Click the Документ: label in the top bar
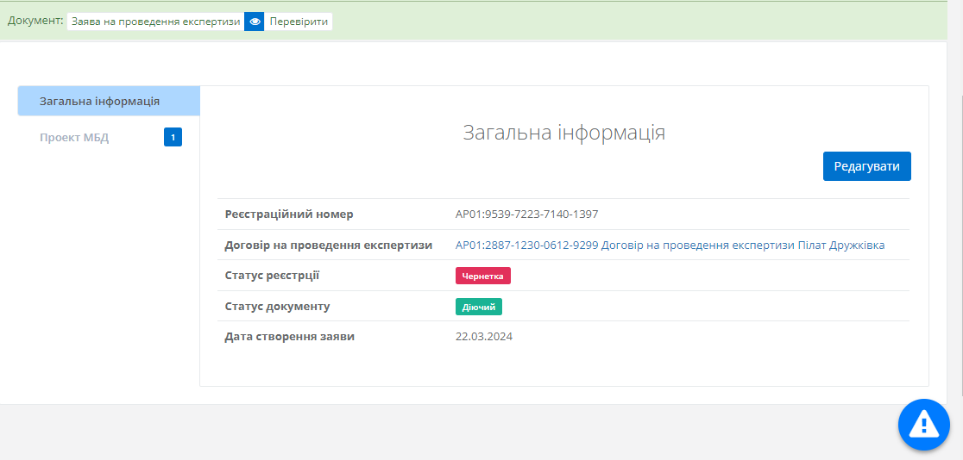The image size is (963, 460). click(35, 22)
